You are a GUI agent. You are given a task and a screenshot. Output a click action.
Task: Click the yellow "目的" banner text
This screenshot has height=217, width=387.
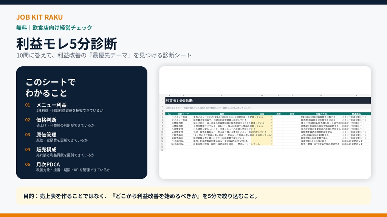point(141,196)
